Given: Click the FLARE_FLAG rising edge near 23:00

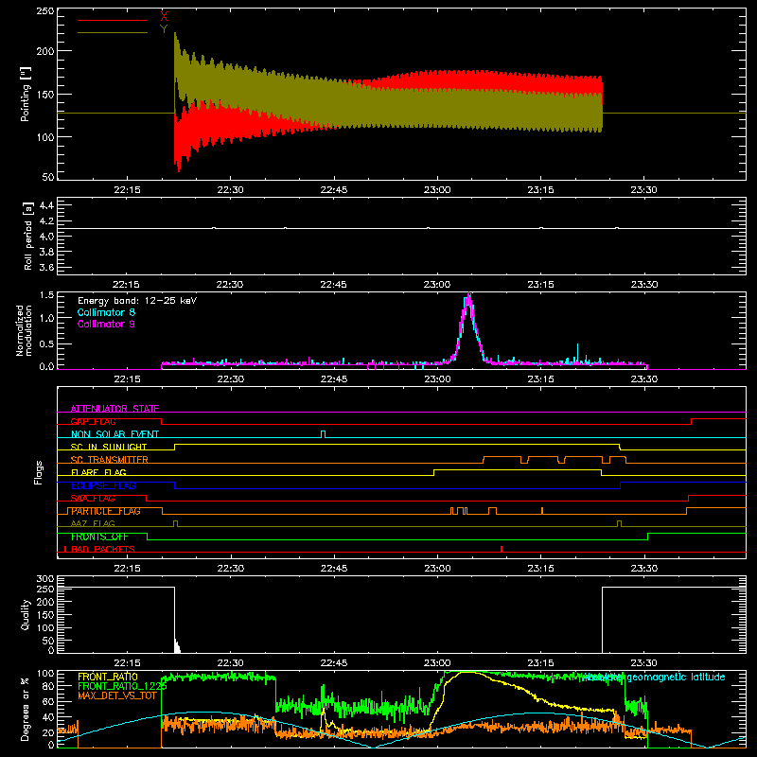Looking at the screenshot, I should 434,472.
